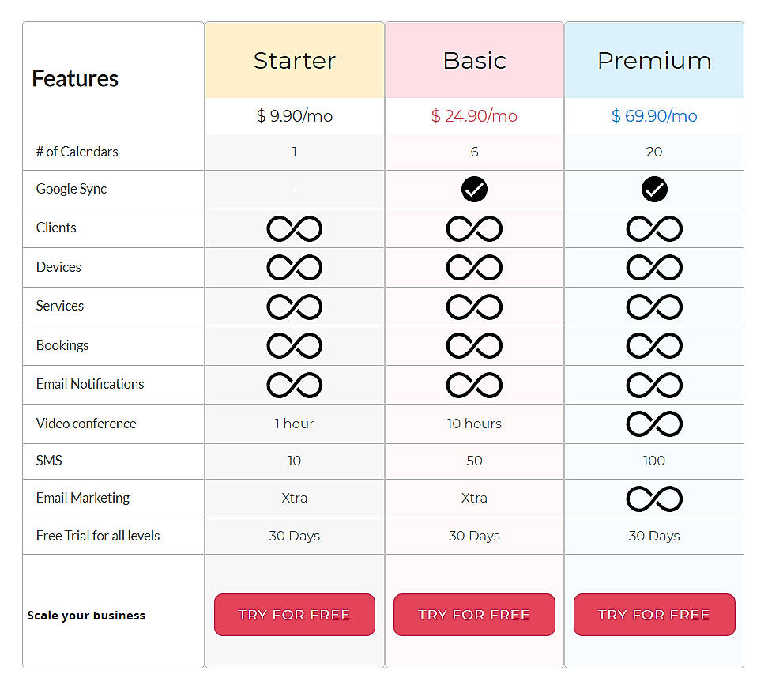The height and width of the screenshot is (689, 768).
Task: Click the Google Sync checkmark for Premium
Action: pos(654,190)
